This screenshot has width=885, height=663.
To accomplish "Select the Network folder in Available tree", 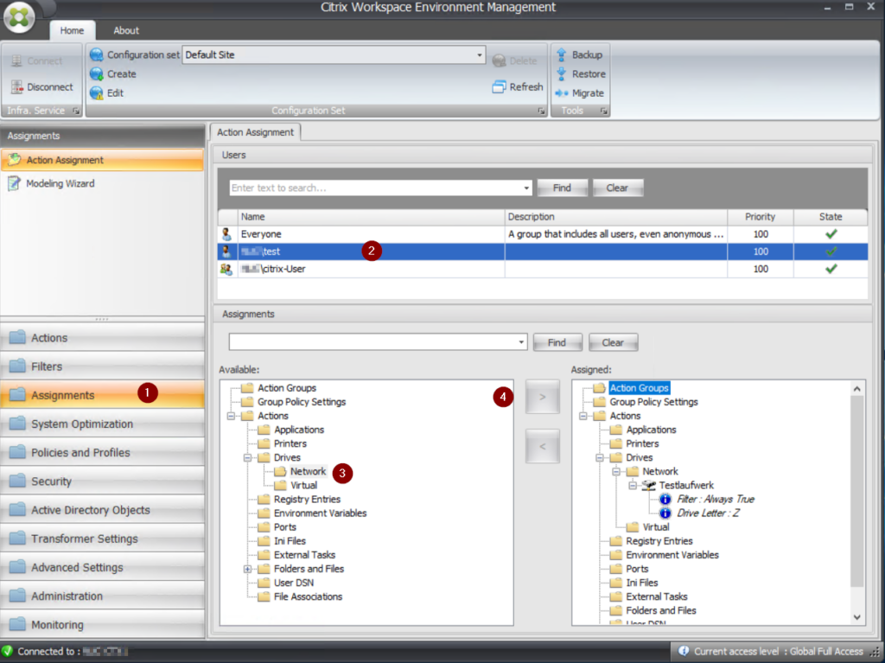I will coord(308,472).
